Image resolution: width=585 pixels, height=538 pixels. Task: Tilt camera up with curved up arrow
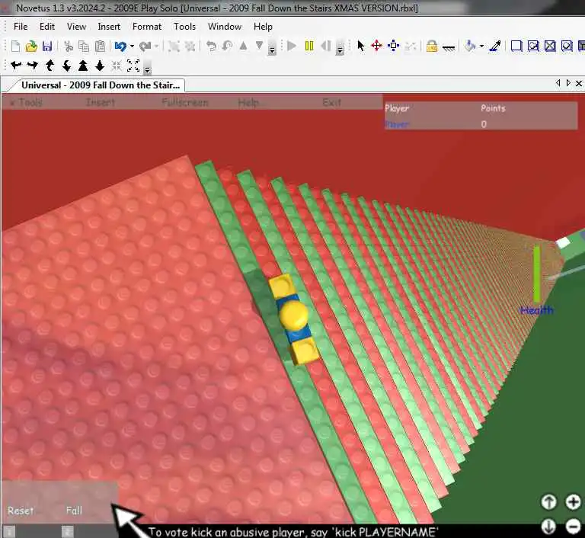tap(50, 66)
